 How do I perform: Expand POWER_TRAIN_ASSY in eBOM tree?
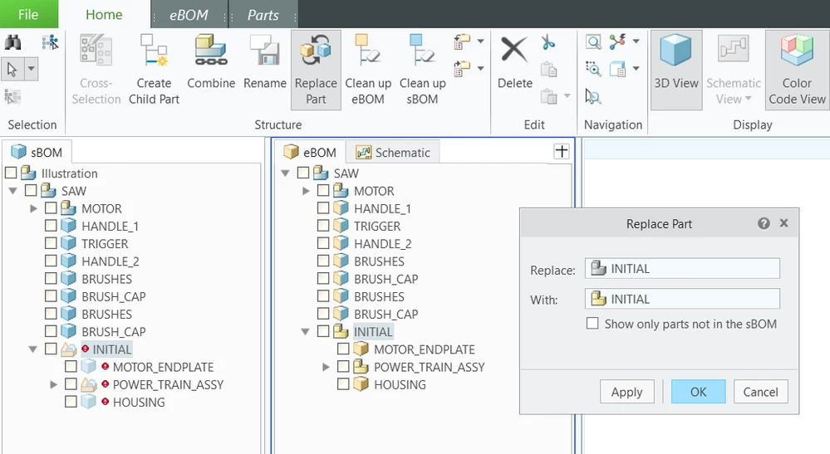tap(326, 366)
